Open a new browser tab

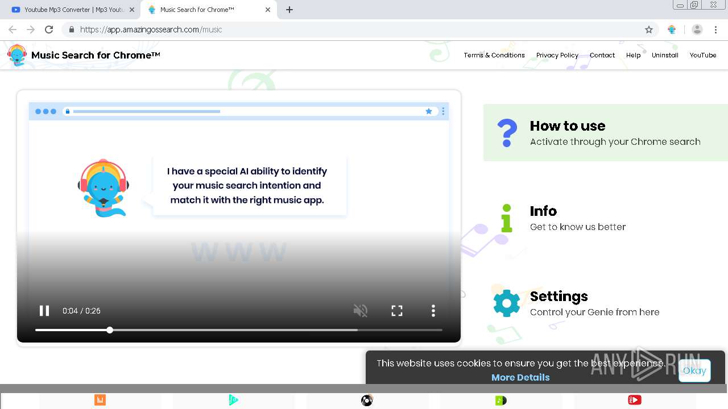289,10
